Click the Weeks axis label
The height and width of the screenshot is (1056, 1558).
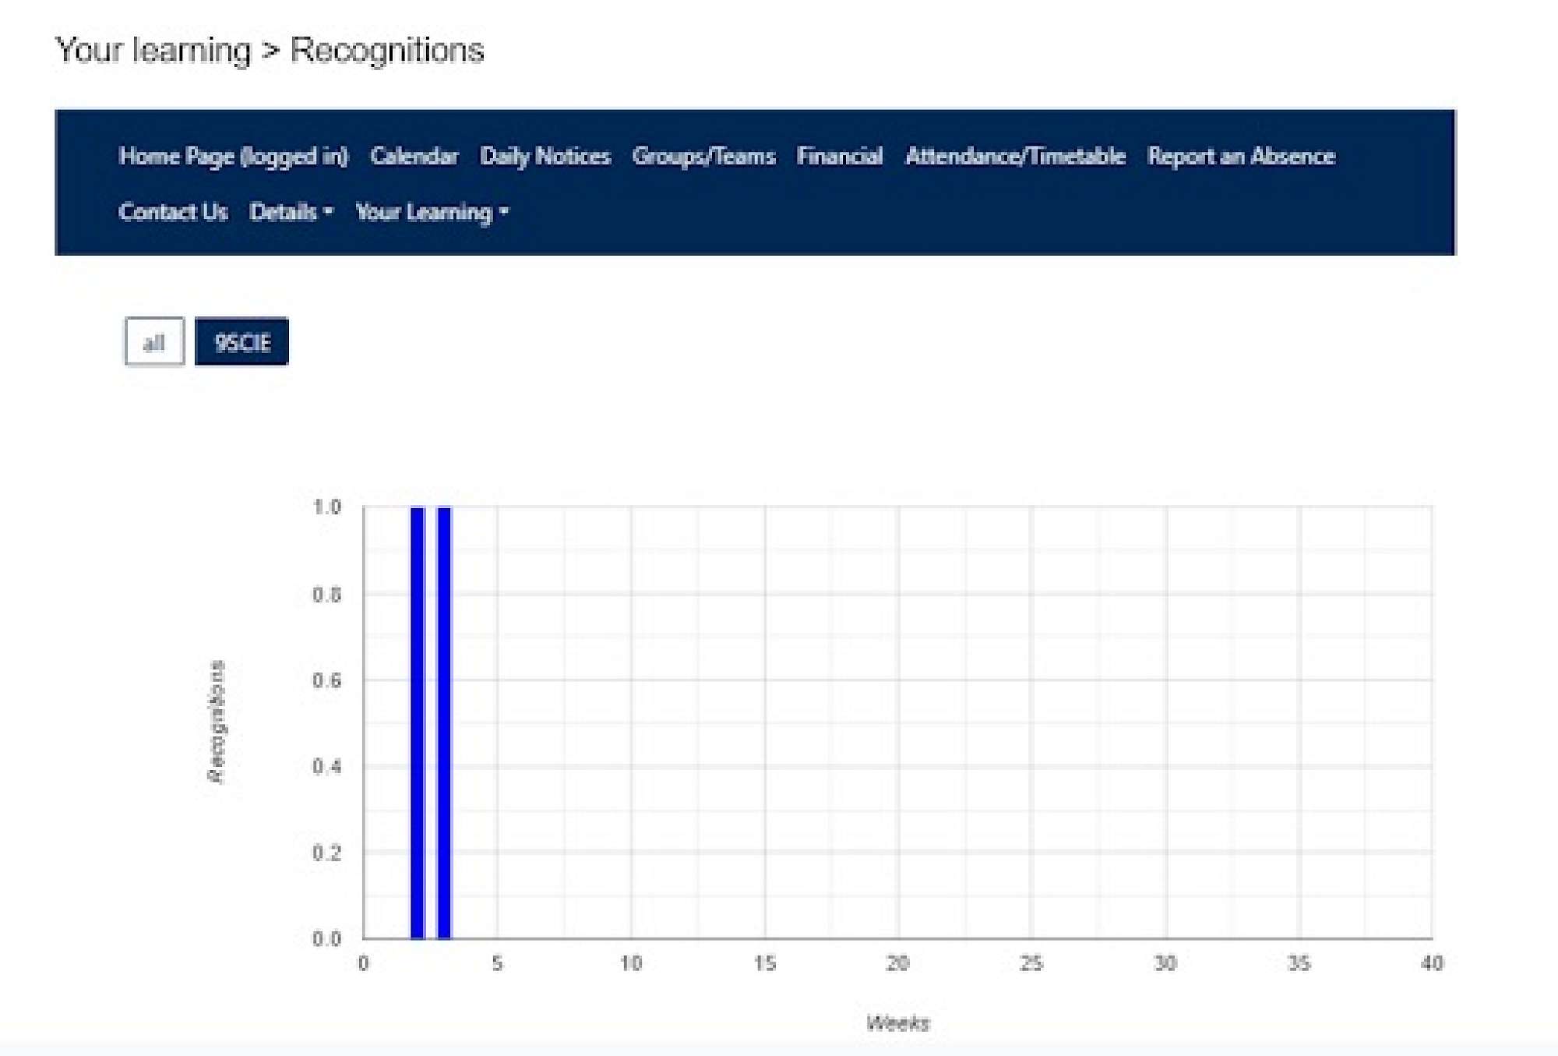coord(897,1022)
